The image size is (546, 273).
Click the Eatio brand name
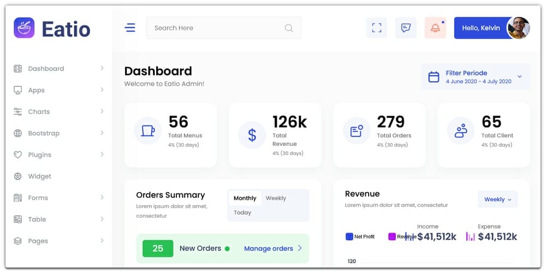(x=66, y=29)
